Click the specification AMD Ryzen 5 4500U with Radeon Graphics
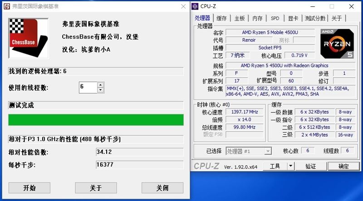 pos(290,65)
